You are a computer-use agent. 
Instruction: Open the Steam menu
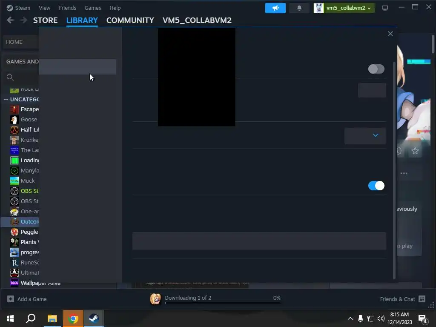[18, 8]
